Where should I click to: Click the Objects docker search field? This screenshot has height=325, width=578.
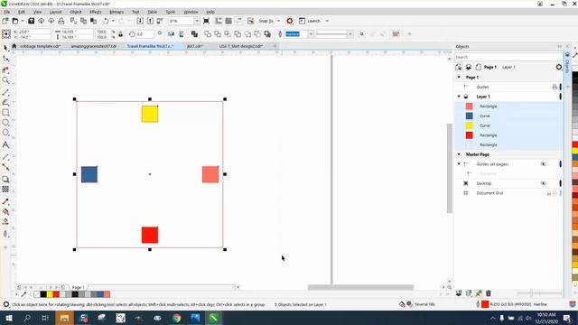click(x=508, y=57)
